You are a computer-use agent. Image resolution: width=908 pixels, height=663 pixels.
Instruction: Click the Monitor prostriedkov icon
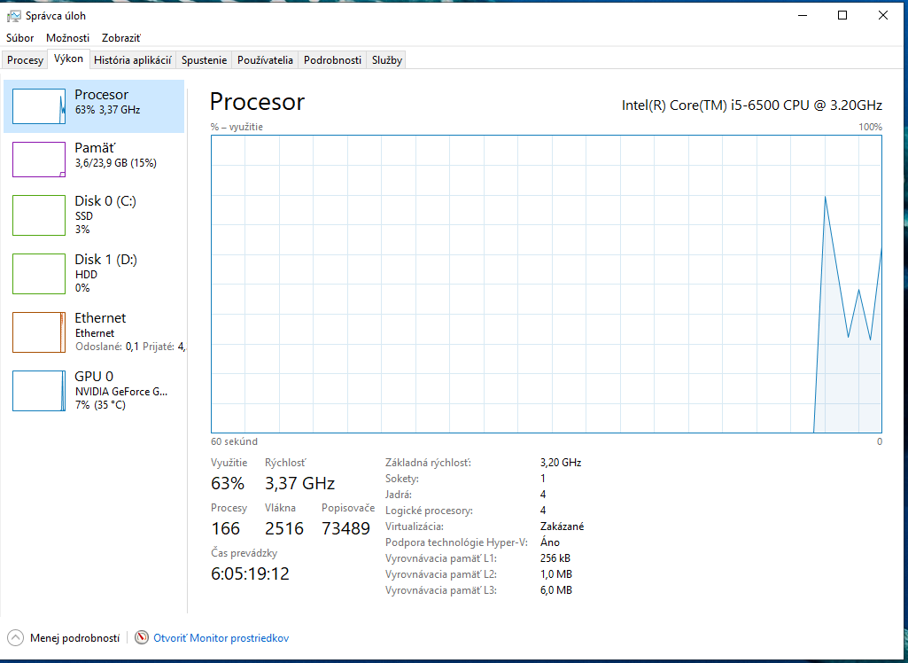[141, 637]
